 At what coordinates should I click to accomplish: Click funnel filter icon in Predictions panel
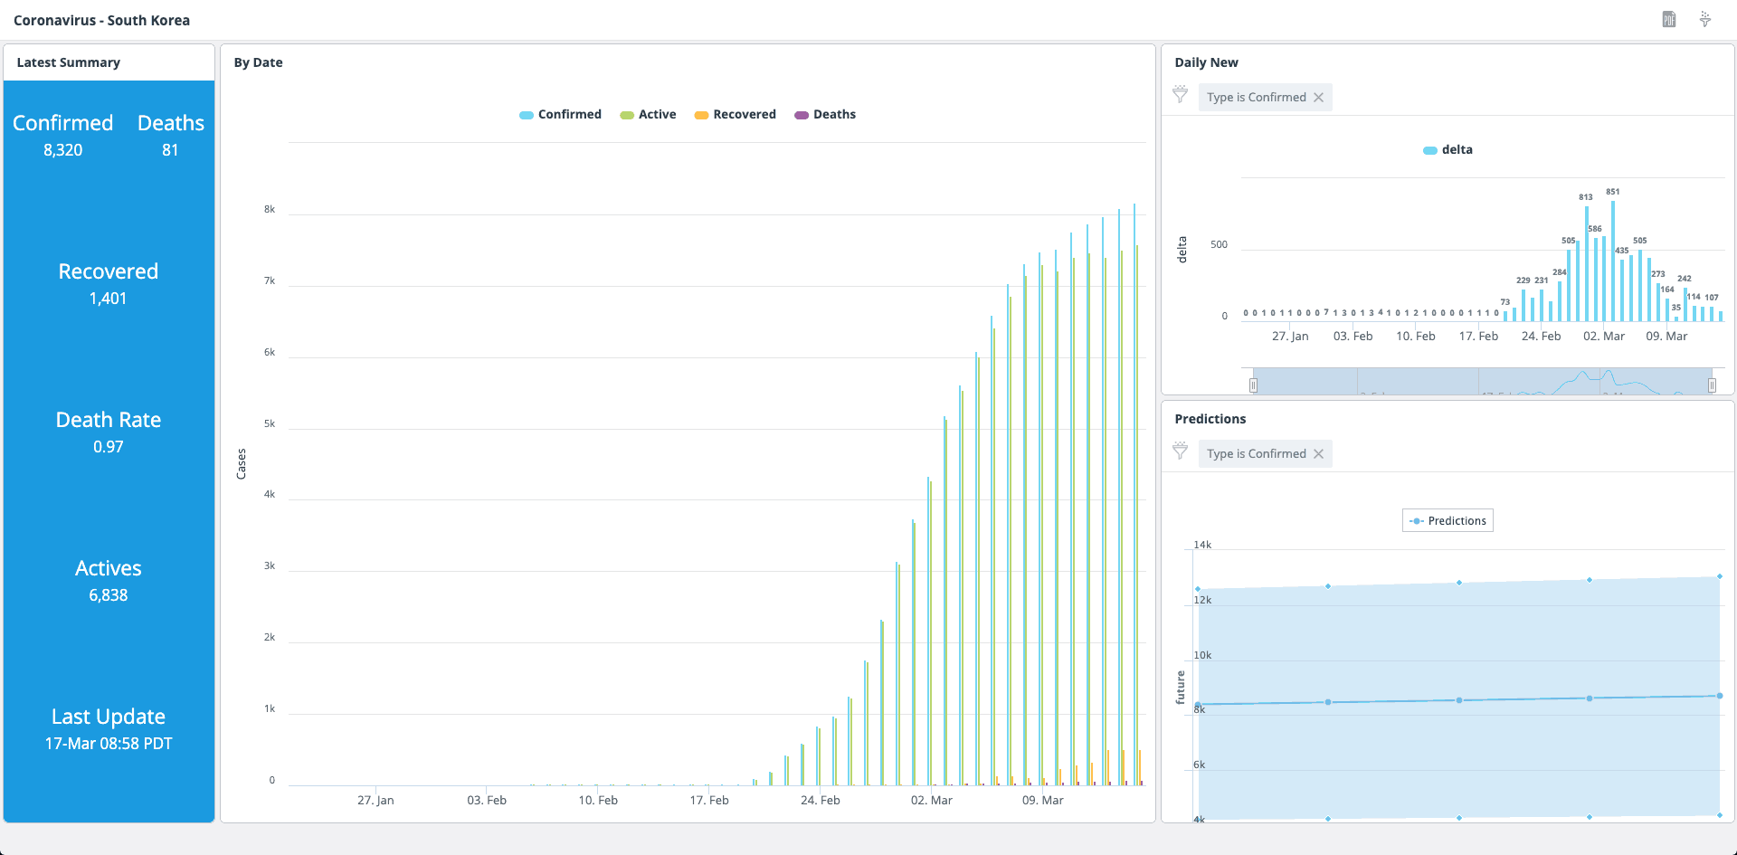point(1180,451)
